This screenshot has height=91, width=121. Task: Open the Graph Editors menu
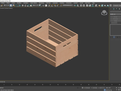34,3
